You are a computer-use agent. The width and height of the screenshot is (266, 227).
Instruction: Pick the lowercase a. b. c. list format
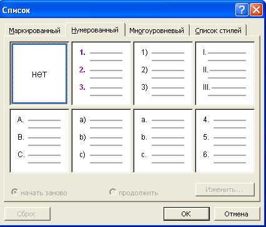point(163,141)
